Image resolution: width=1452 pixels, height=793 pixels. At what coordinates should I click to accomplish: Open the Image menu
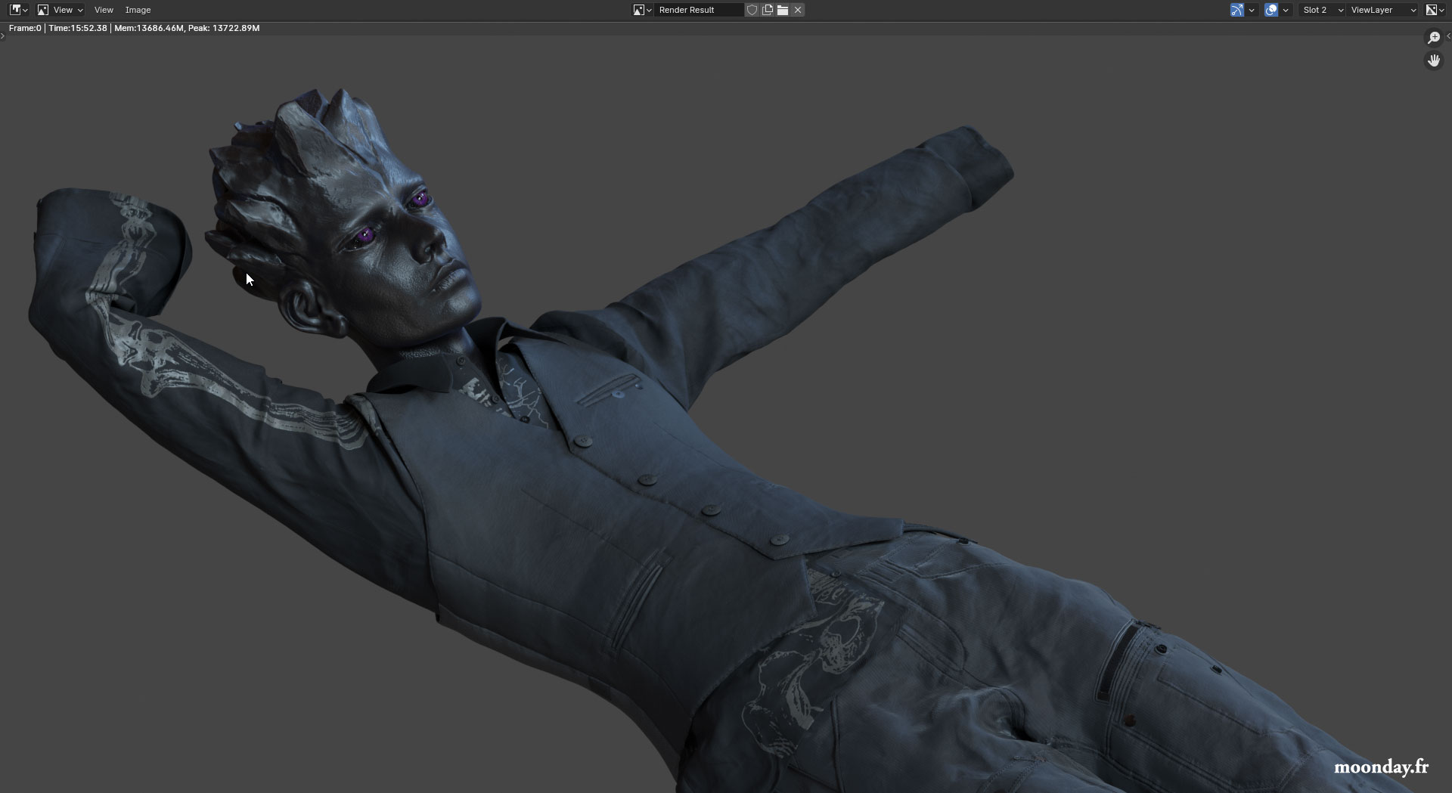(138, 10)
